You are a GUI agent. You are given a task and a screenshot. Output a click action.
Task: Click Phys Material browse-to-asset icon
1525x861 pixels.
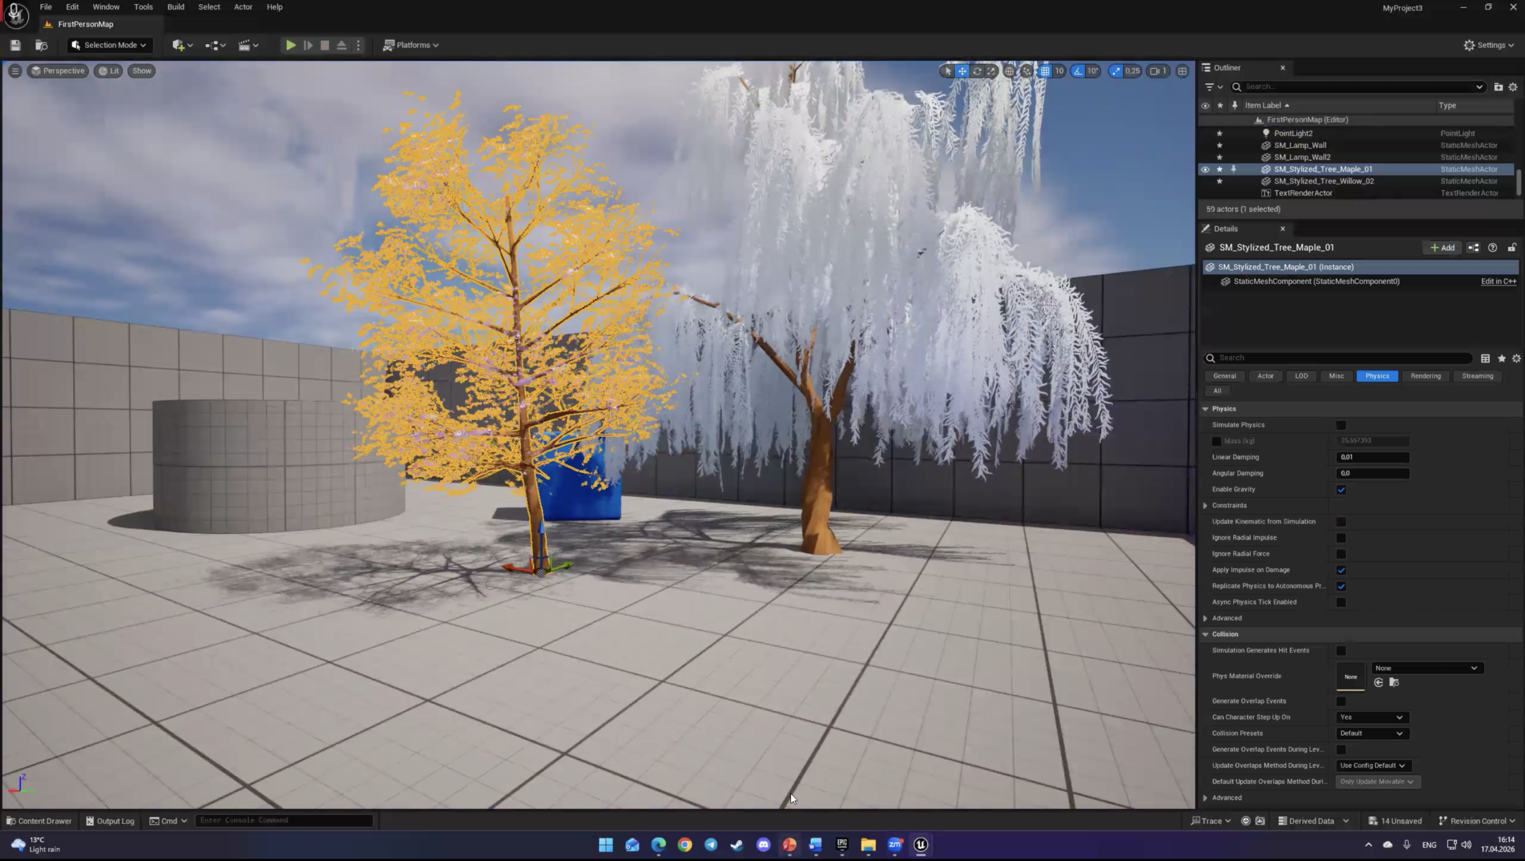[1394, 683]
